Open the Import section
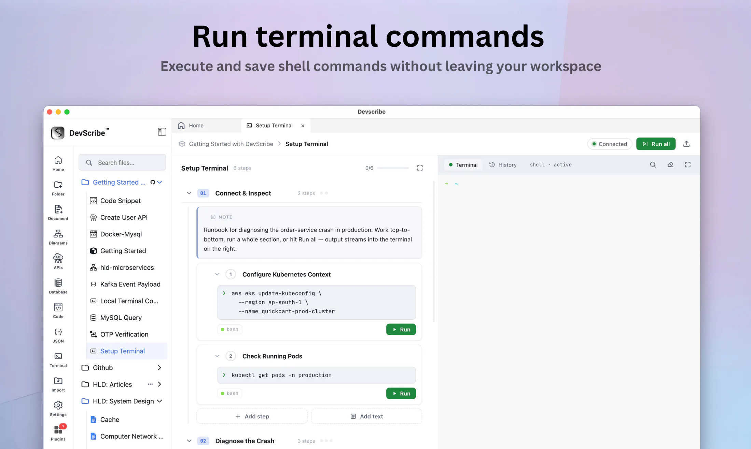The width and height of the screenshot is (751, 449). coord(58,385)
